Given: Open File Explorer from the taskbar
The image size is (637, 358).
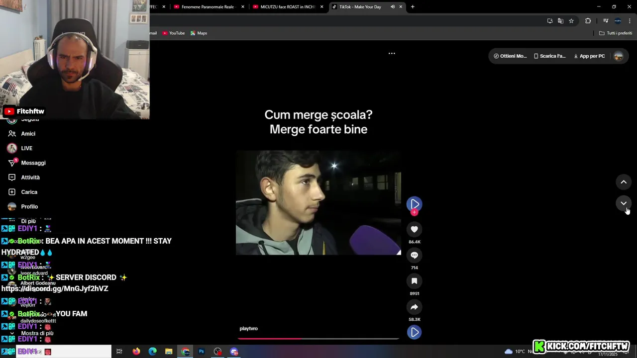Looking at the screenshot, I should pyautogui.click(x=169, y=352).
